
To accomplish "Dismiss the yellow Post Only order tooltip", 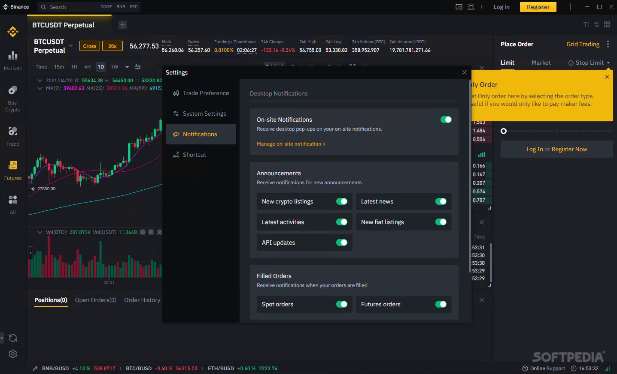I will pyautogui.click(x=607, y=77).
